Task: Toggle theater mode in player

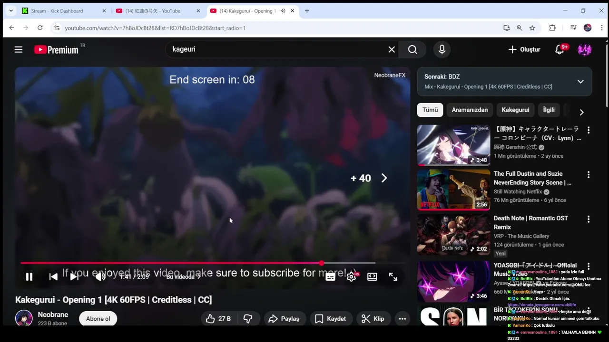Action: 372,276
